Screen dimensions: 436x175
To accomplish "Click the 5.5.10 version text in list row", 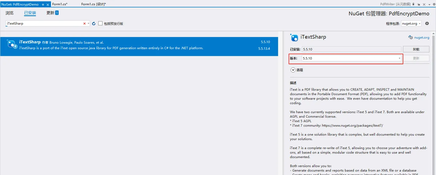I will (x=265, y=42).
